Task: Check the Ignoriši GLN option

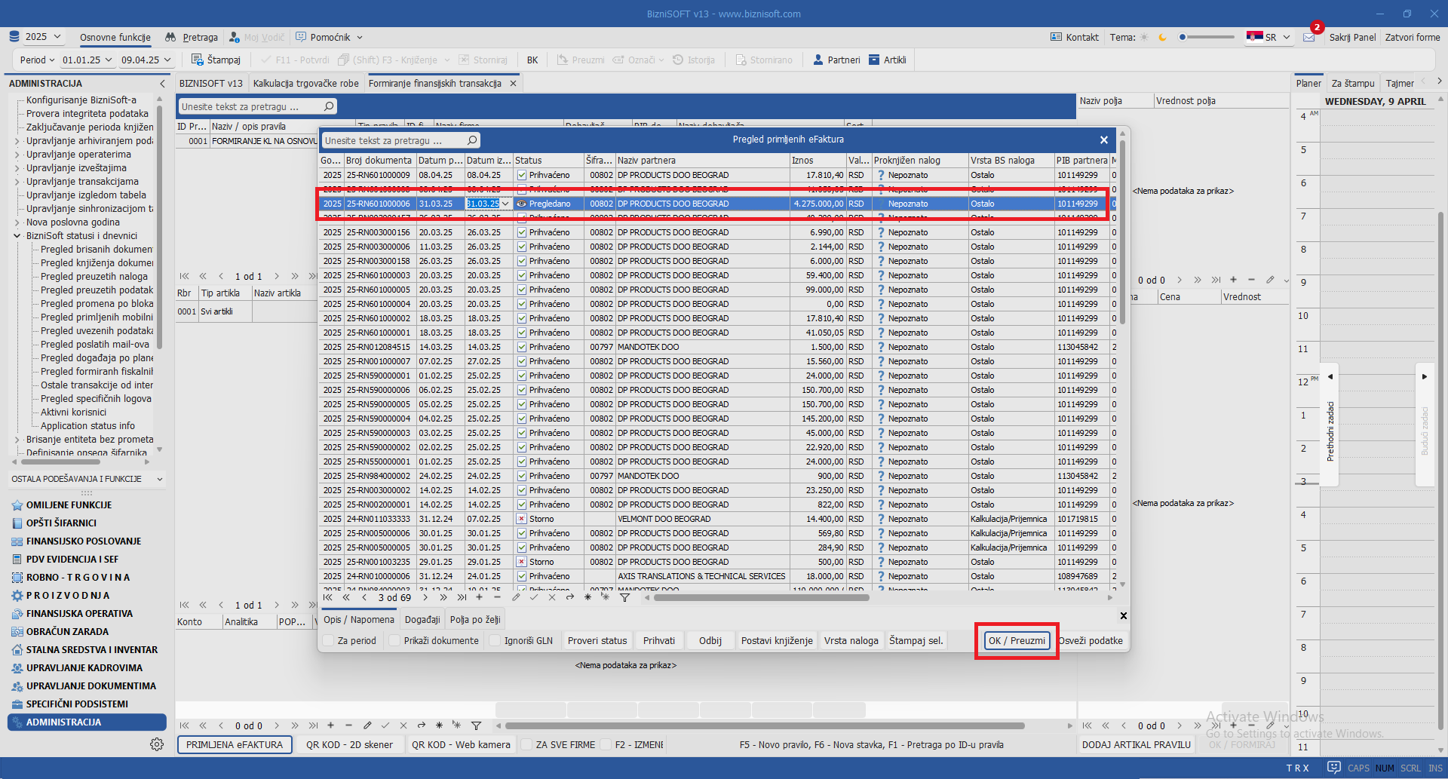Action: click(495, 640)
